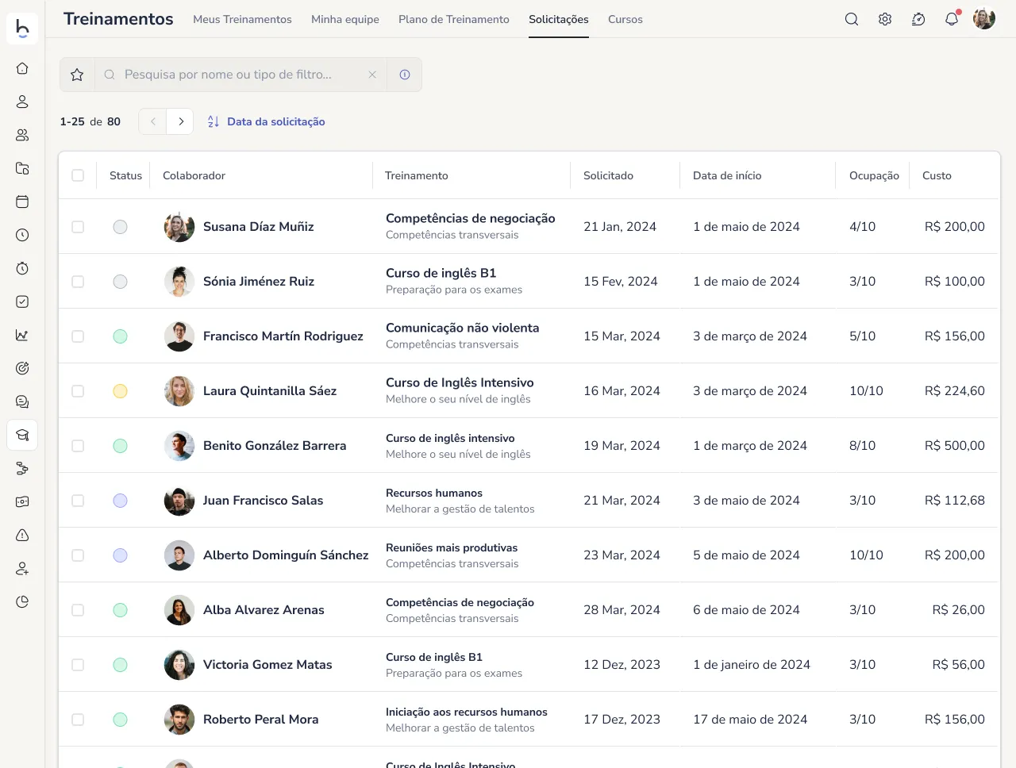Select the graduation cap training sidebar icon
Viewport: 1016px width, 768px height.
tap(22, 435)
